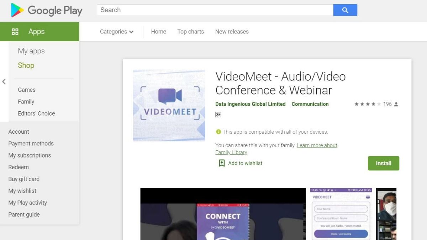Image resolution: width=427 pixels, height=240 pixels.
Task: Click the VideoMeet app icon image
Action: (169, 106)
